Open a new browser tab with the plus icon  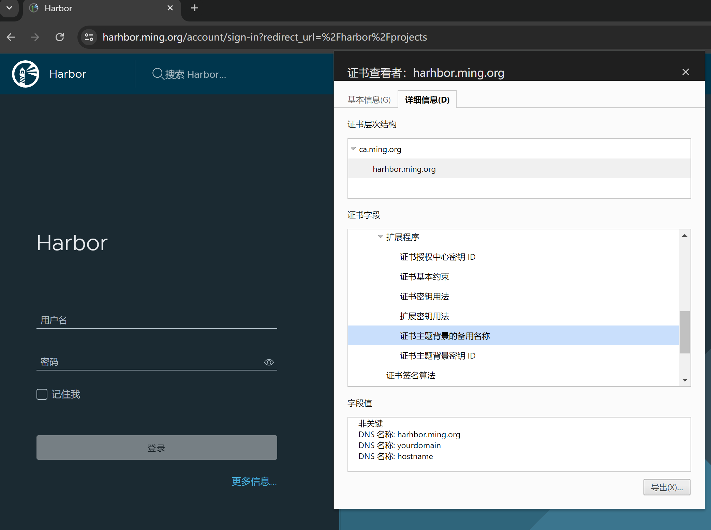[x=194, y=8]
